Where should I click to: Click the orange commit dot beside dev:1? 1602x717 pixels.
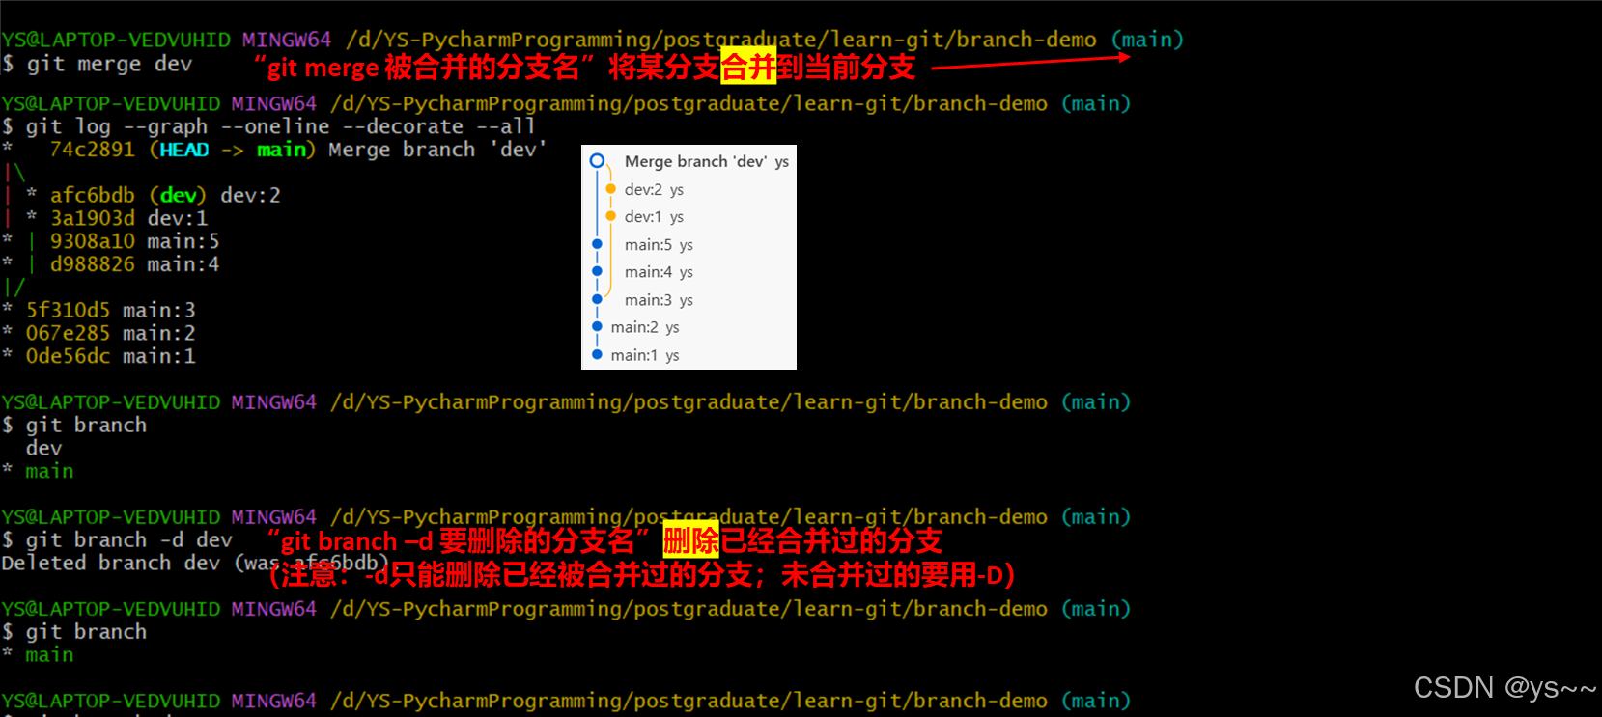610,216
